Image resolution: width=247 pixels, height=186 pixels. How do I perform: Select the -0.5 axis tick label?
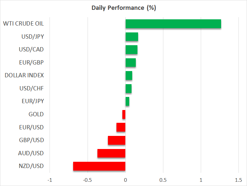click(x=87, y=180)
